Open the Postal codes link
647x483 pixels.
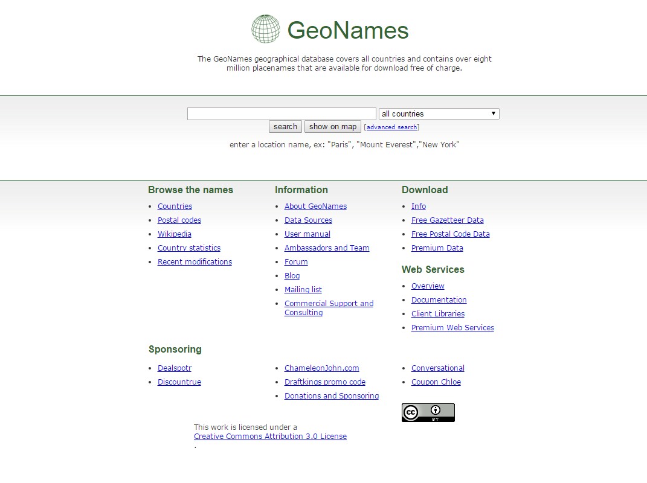click(x=179, y=220)
